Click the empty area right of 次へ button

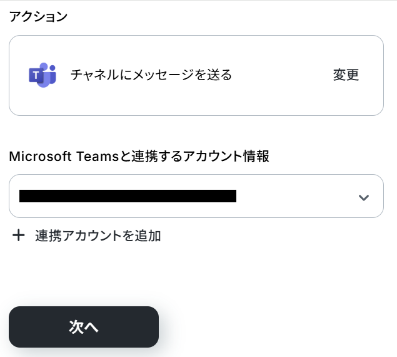tap(275, 327)
